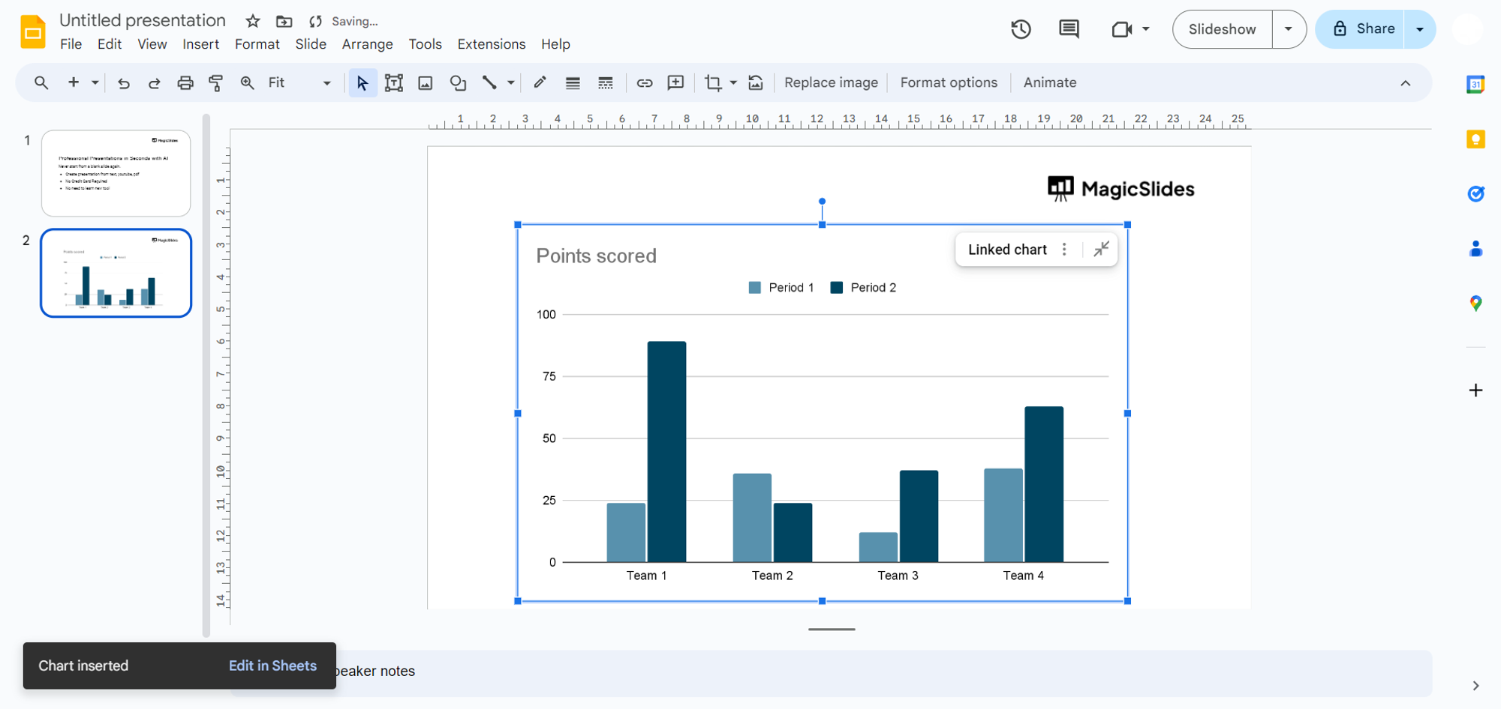
Task: Select slide 2 thumbnail with chart
Action: coord(116,273)
